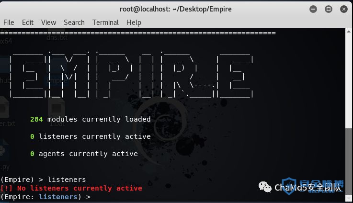Click the '284 modules currently loaded' line
The image size is (353, 203).
[90, 119]
